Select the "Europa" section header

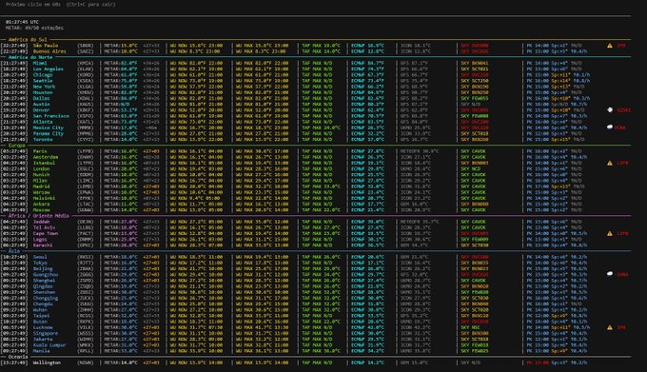(17, 146)
